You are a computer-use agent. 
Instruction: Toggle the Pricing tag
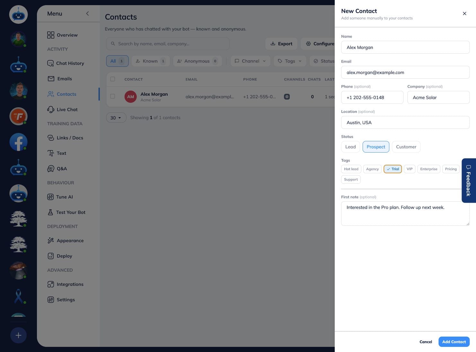pos(451,169)
